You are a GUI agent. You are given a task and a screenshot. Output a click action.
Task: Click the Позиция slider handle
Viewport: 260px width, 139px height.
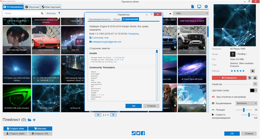pyautogui.click(x=244, y=110)
